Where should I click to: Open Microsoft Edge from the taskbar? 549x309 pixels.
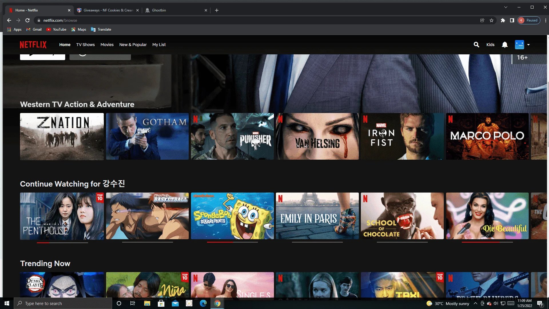(203, 303)
